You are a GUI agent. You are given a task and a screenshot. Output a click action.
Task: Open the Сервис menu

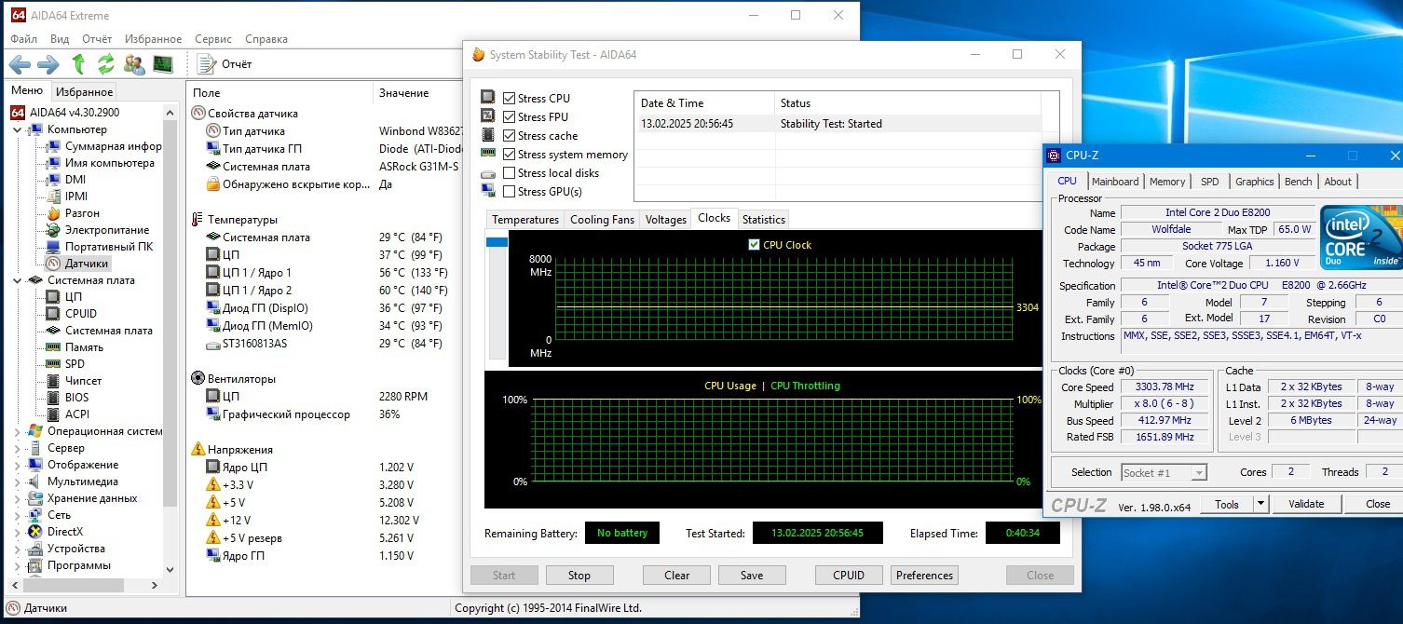(x=214, y=39)
